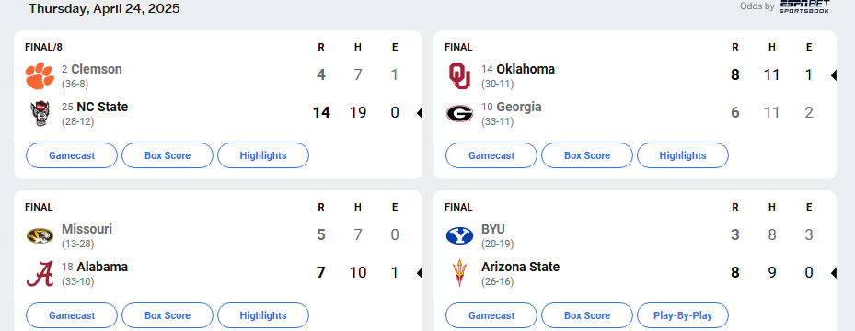Open the NC State team page link

[x=102, y=108]
